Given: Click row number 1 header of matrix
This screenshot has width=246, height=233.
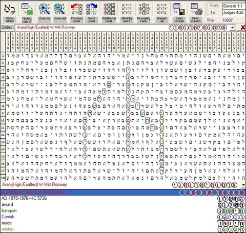Looking at the screenshot, I should point(3,56).
